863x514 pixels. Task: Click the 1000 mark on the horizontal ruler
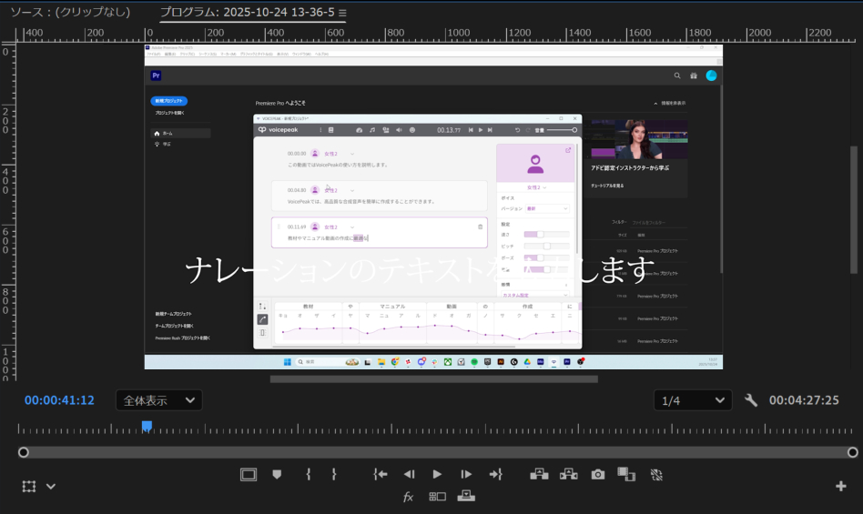pos(457,33)
